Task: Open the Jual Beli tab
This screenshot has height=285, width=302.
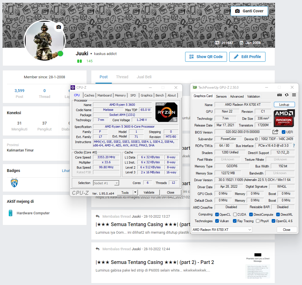Action: [x=144, y=77]
